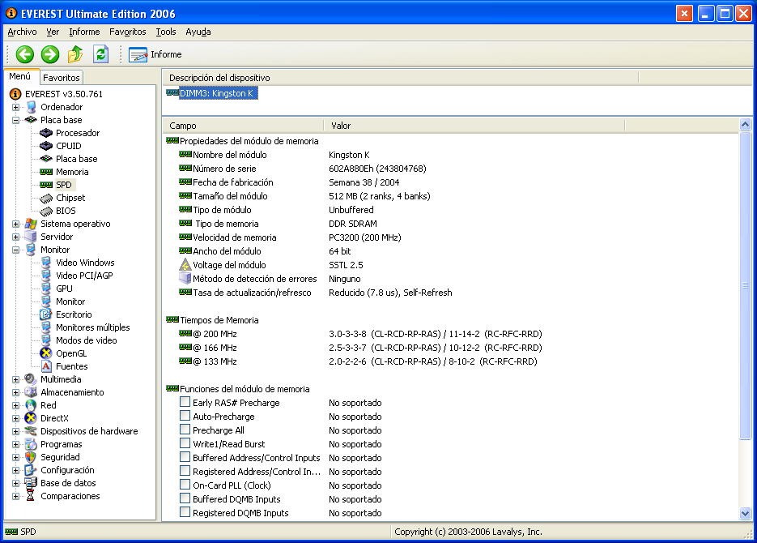Toggle the Buffered Address/Control Inputs checkbox
The width and height of the screenshot is (757, 543).
pyautogui.click(x=185, y=456)
